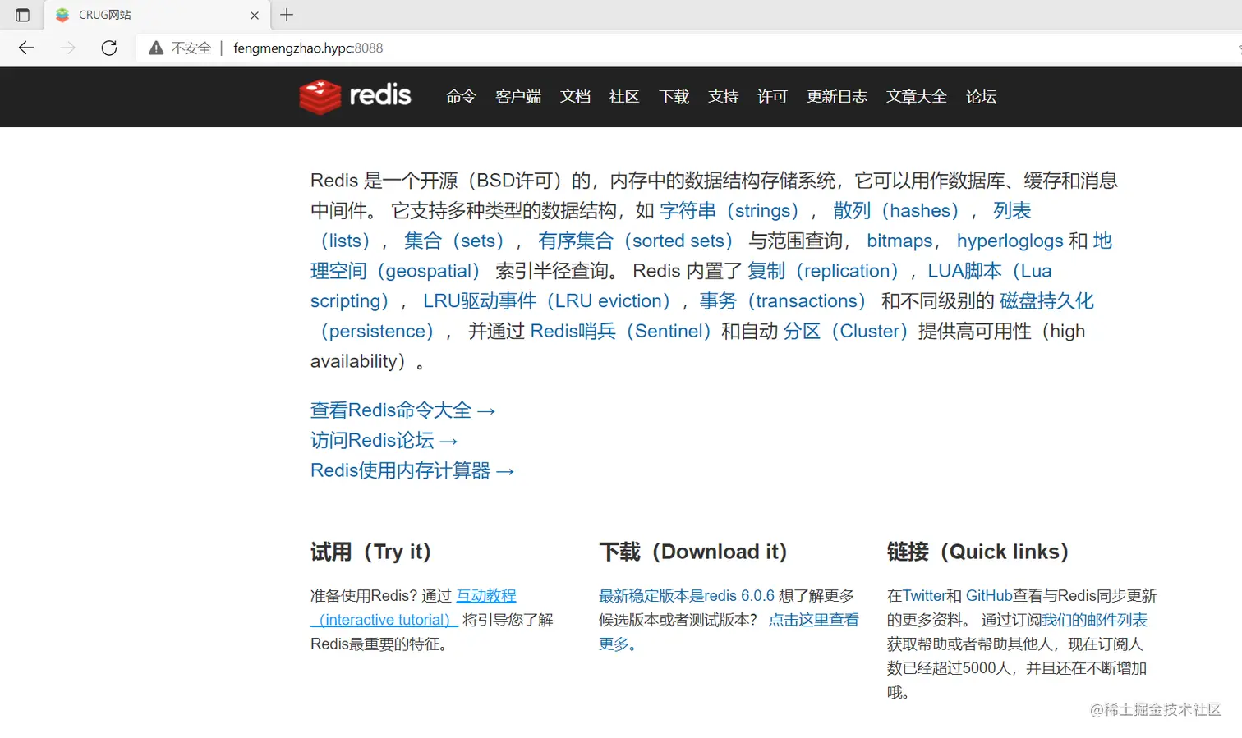Open the 下载 nav item
Screen dimensions: 1242x738
click(x=674, y=96)
